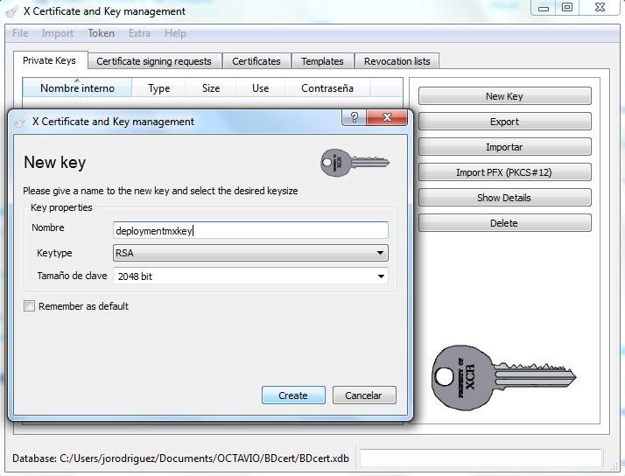
Task: Switch to Certificate signing requests tab
Action: [x=154, y=61]
